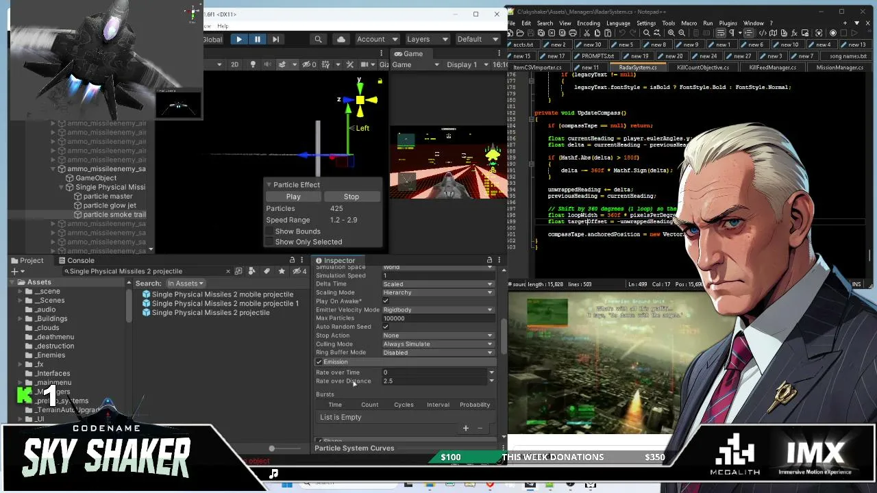Open the Culling Mode dropdown
This screenshot has width=877, height=493.
(x=438, y=344)
